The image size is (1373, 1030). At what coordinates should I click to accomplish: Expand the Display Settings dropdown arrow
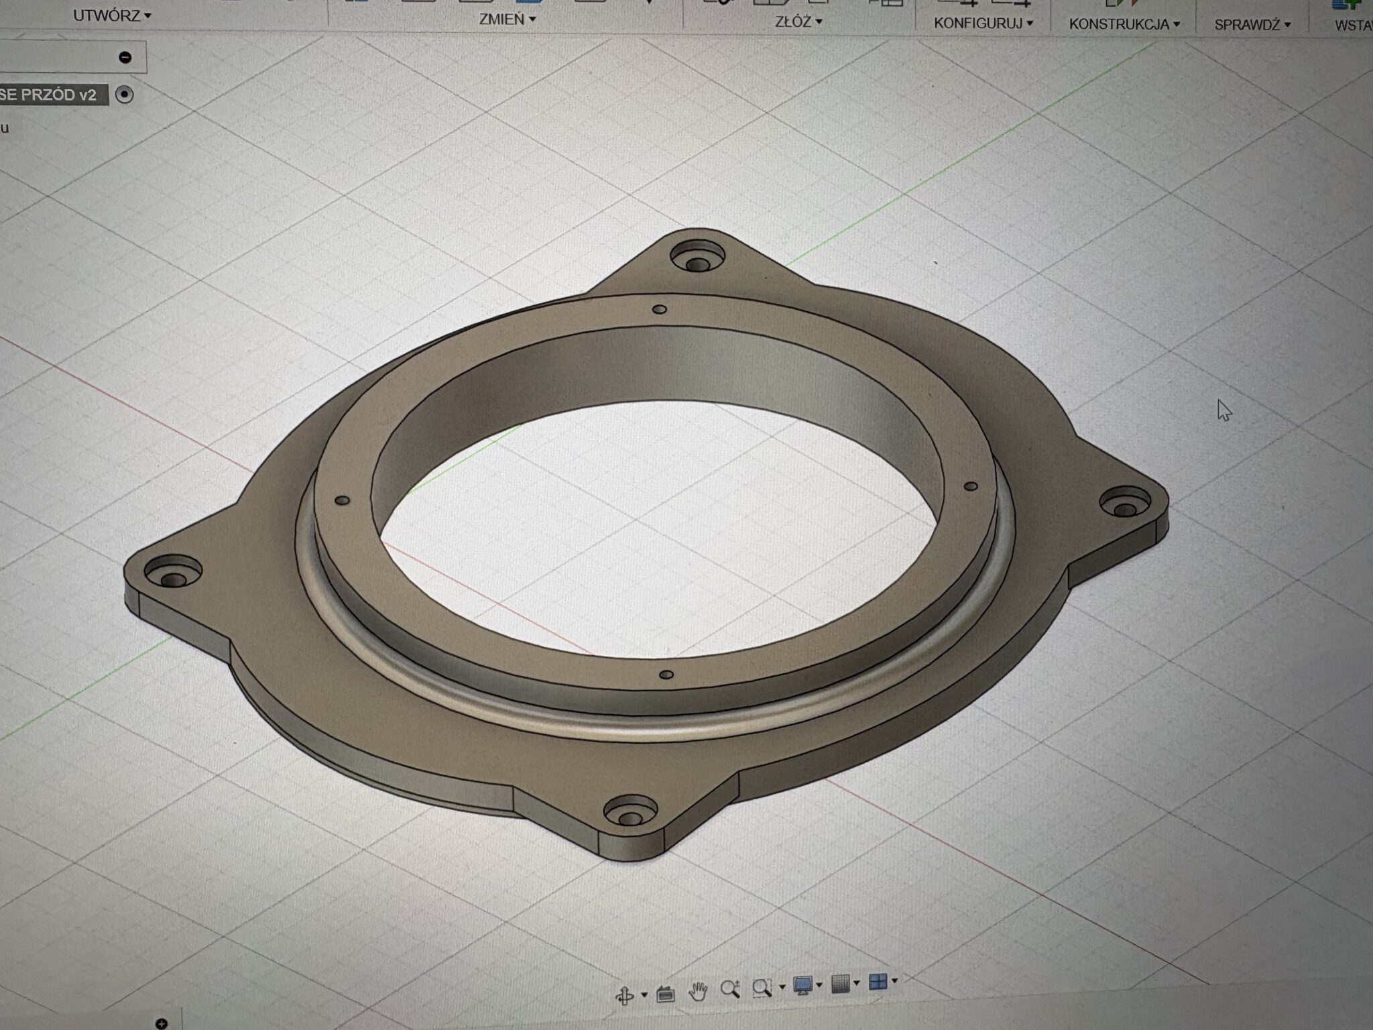pyautogui.click(x=819, y=985)
